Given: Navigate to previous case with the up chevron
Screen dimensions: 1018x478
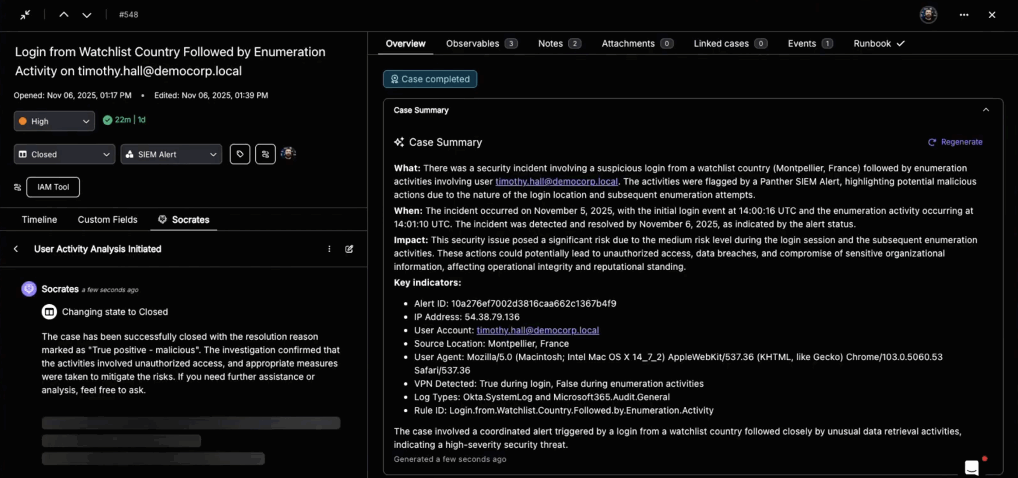Looking at the screenshot, I should [x=64, y=15].
